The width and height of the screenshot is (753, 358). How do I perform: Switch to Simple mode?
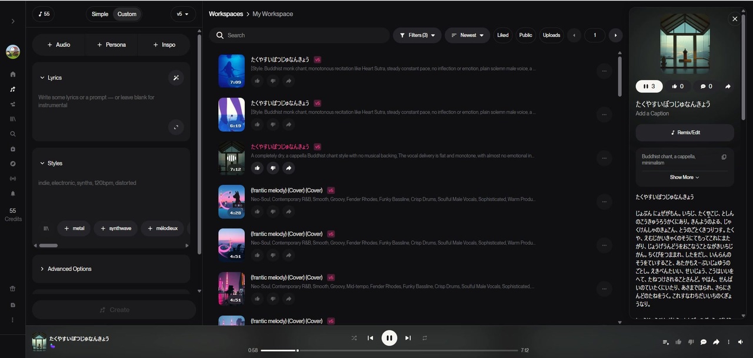[x=100, y=14]
